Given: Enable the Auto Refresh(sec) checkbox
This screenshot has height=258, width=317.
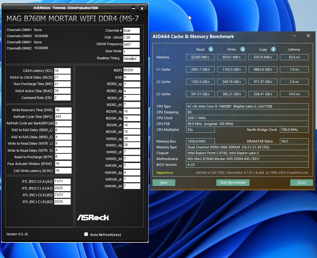Looking at the screenshot, I should tap(86, 234).
